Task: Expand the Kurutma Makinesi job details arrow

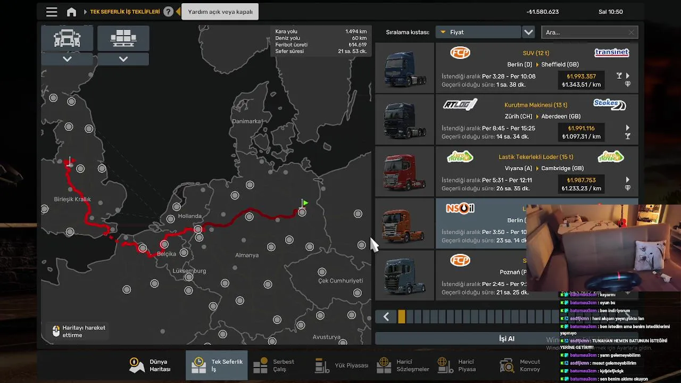Action: [x=628, y=128]
